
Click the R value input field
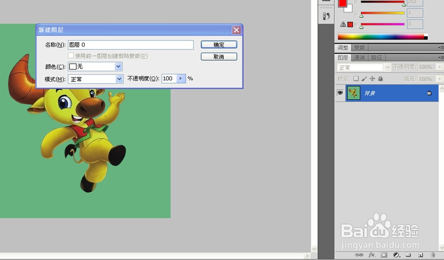pyautogui.click(x=415, y=2)
